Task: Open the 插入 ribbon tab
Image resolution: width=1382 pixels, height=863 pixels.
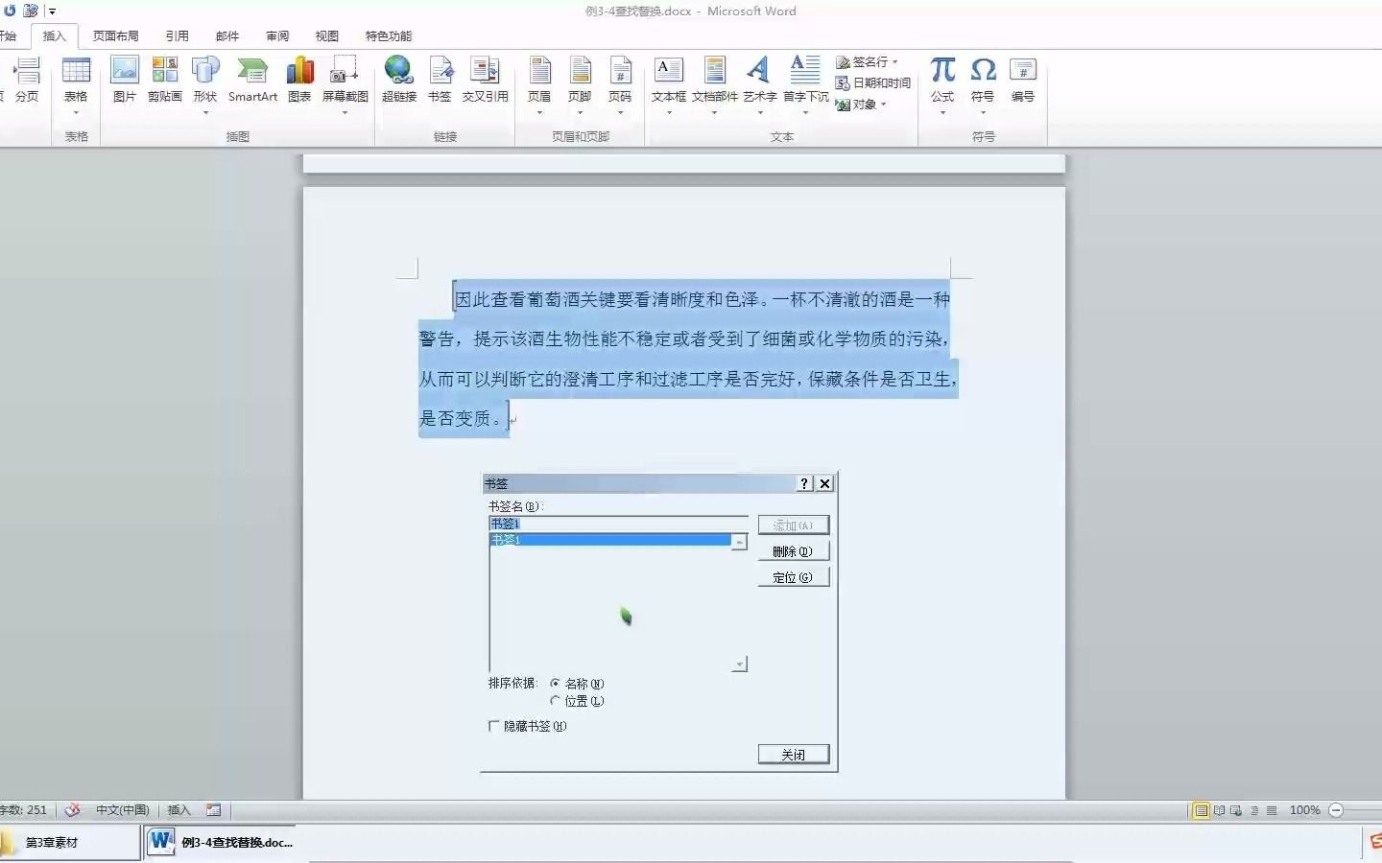Action: pos(55,36)
